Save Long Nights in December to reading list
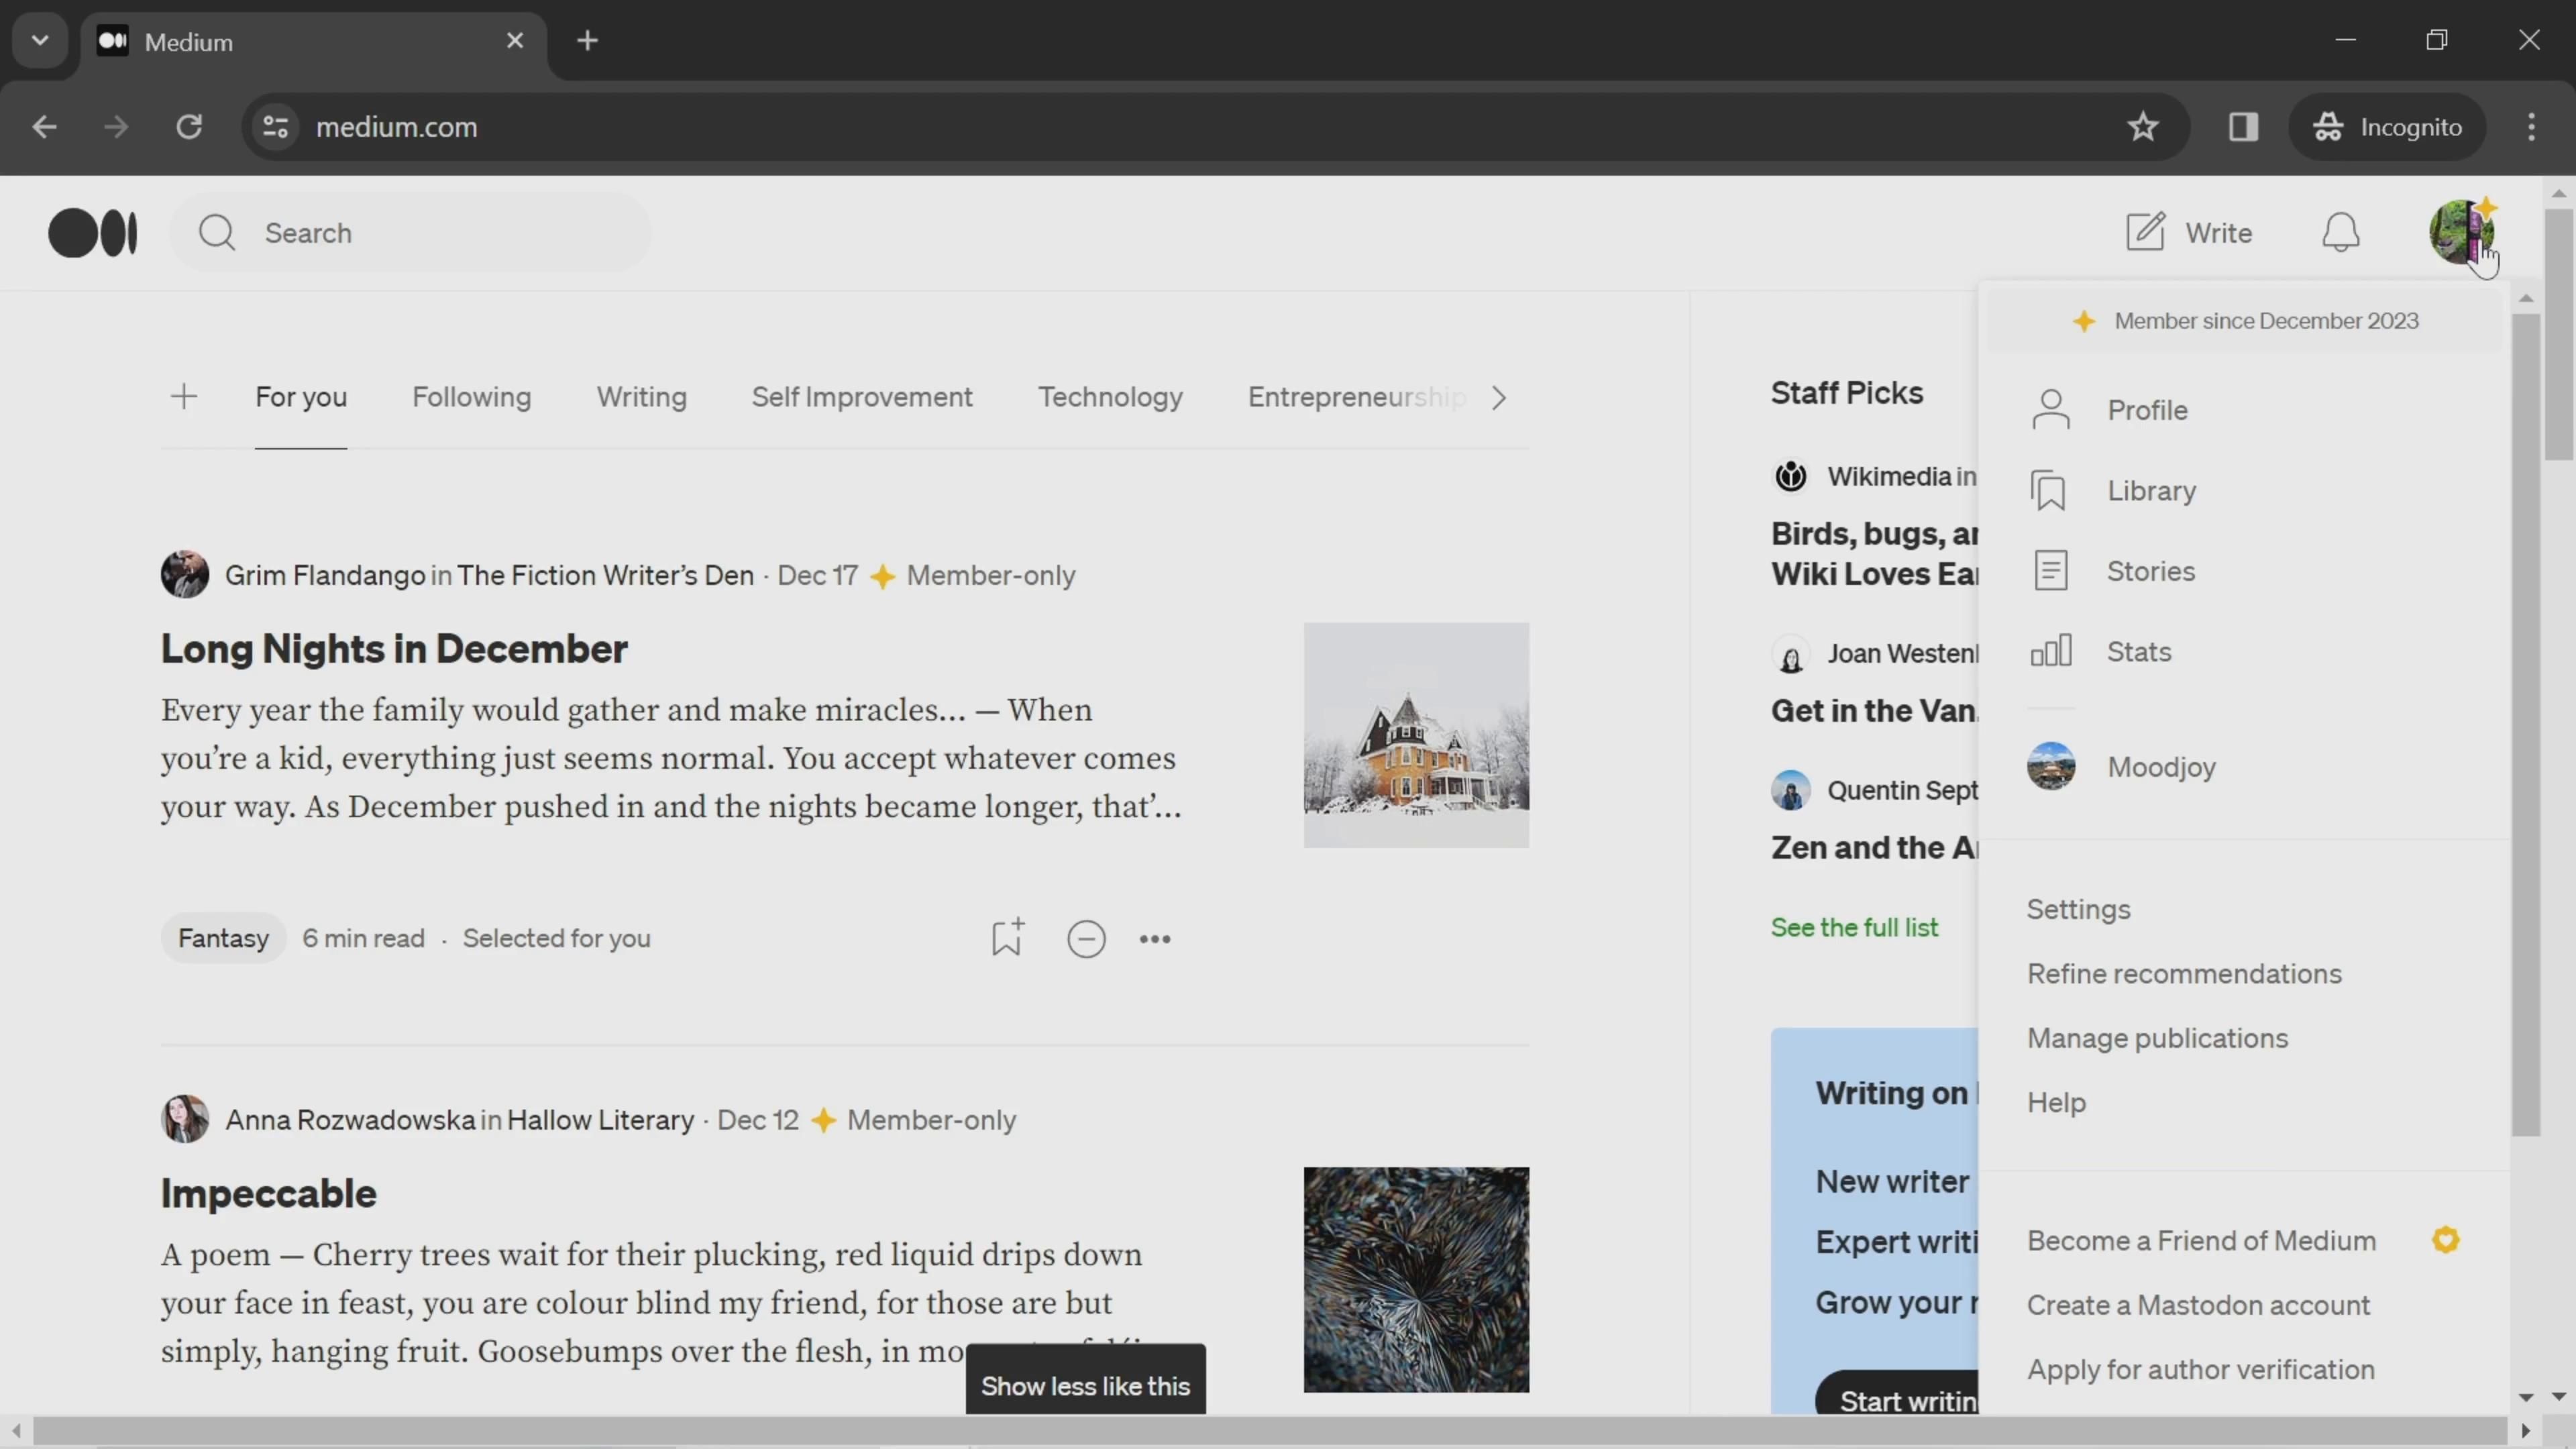Image resolution: width=2576 pixels, height=1449 pixels. coord(1007,938)
